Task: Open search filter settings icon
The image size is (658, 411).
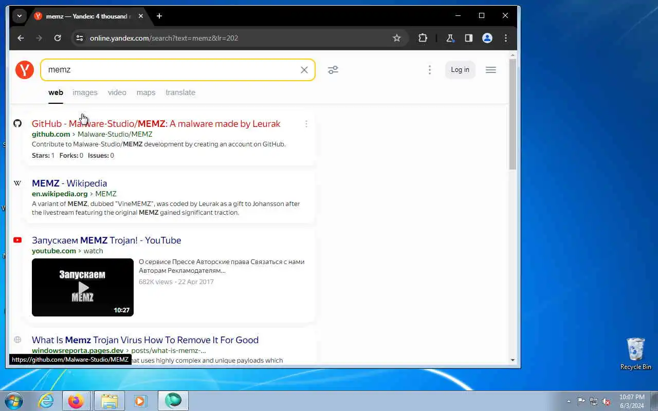Action: [333, 70]
